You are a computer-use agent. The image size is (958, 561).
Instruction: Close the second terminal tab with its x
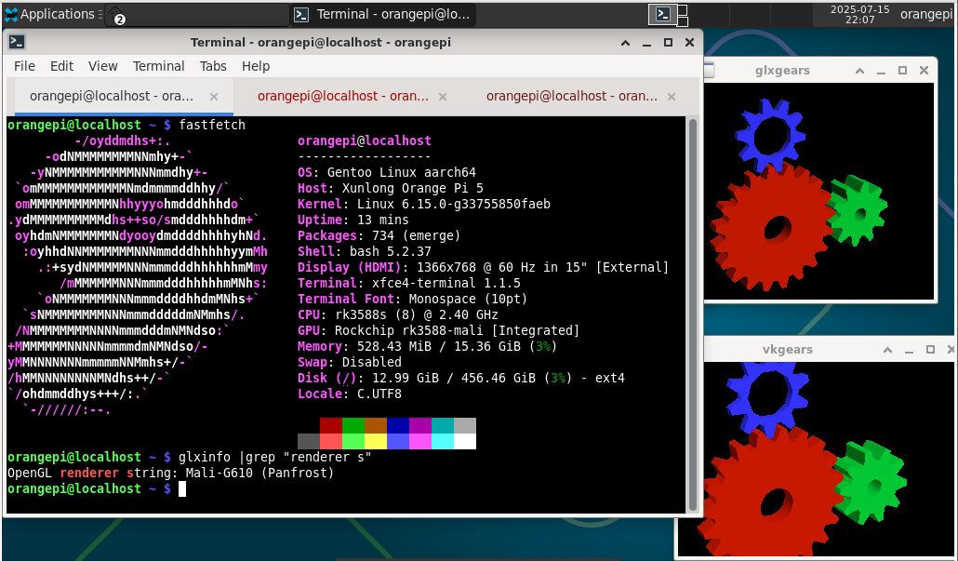tap(443, 97)
